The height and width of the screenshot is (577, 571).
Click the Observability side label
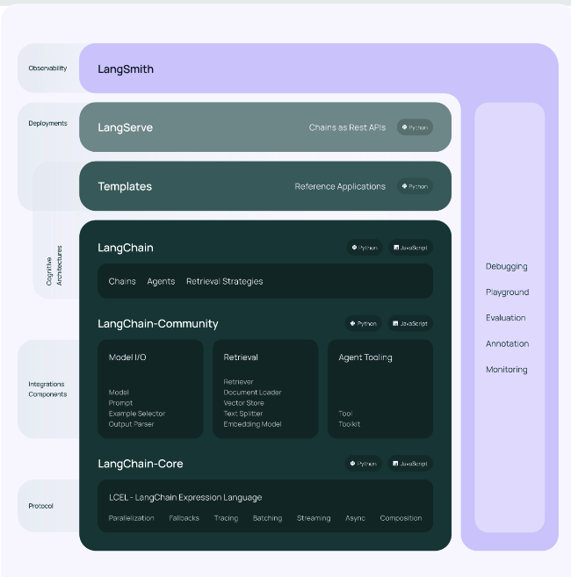pyautogui.click(x=47, y=69)
